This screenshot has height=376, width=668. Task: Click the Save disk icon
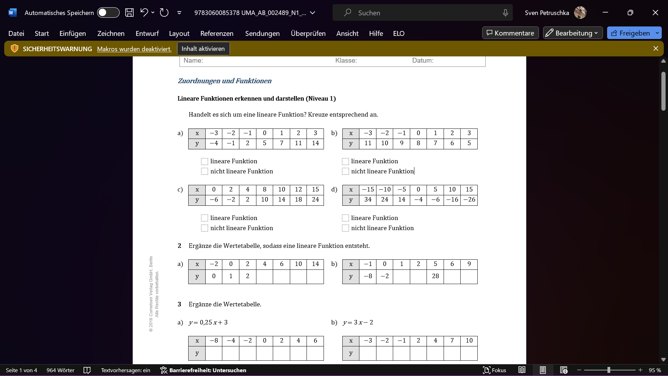tap(129, 13)
